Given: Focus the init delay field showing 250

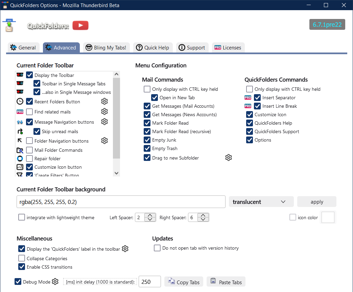Looking at the screenshot, I should click(x=150, y=281).
